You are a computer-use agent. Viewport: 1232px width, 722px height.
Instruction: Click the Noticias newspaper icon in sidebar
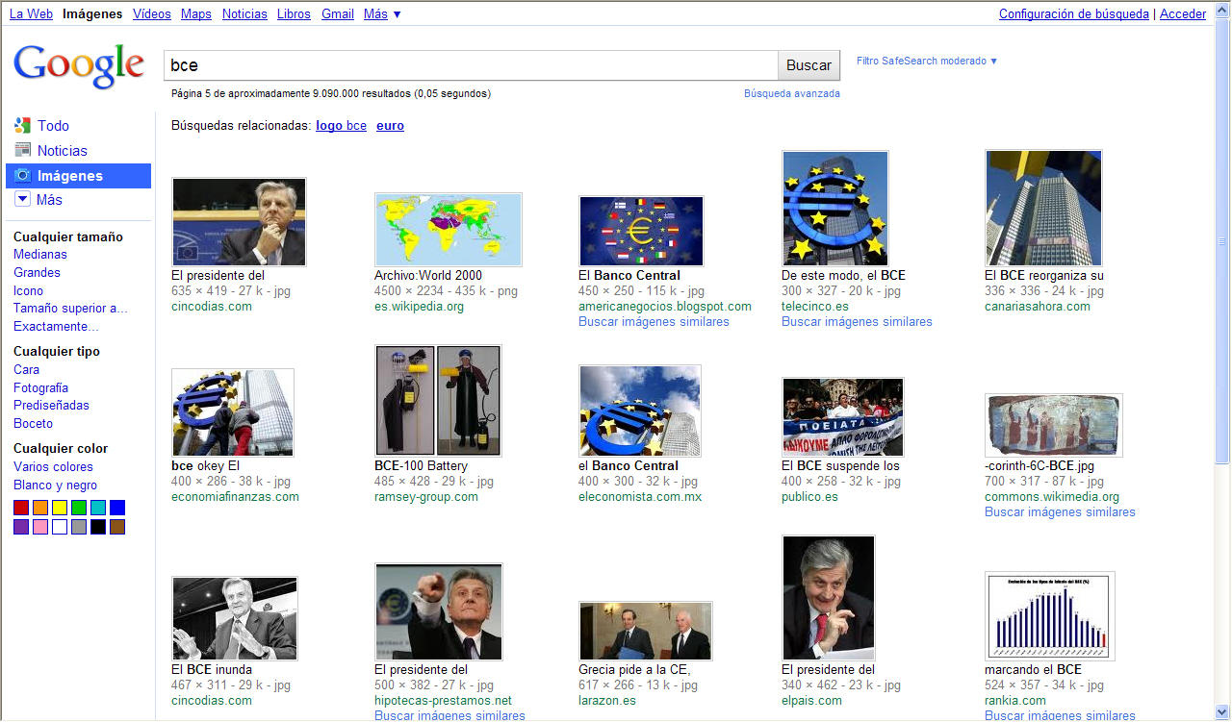pyautogui.click(x=23, y=150)
